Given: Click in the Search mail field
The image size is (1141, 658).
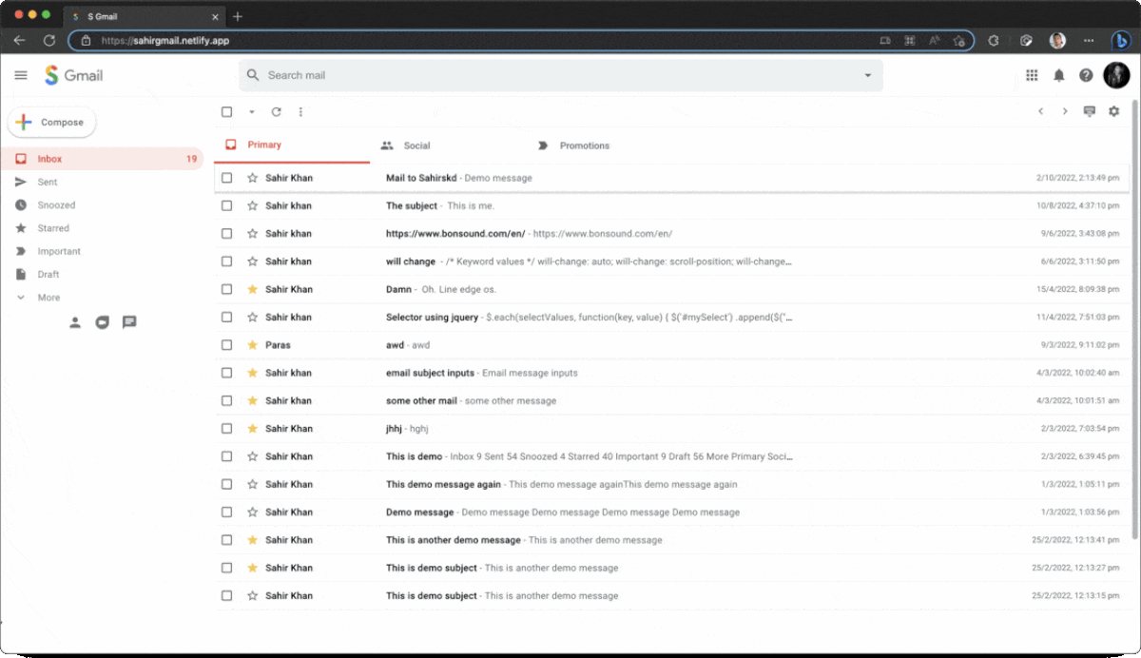Looking at the screenshot, I should coord(561,75).
